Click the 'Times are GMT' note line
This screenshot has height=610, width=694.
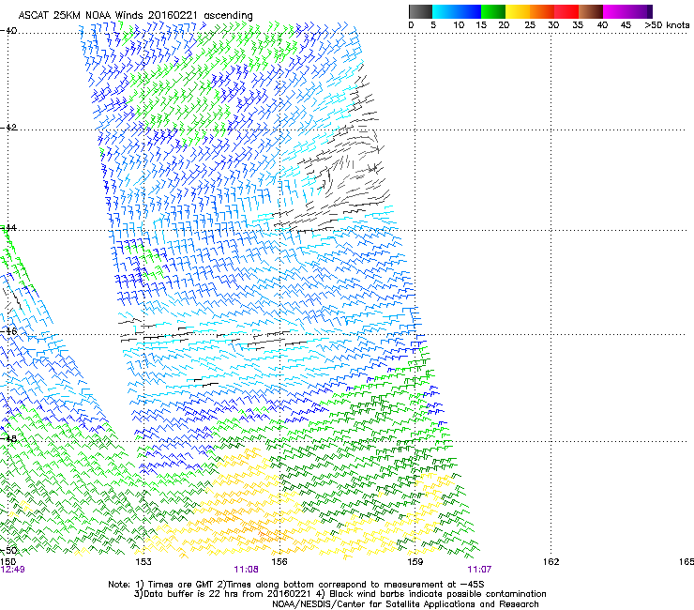[296, 585]
